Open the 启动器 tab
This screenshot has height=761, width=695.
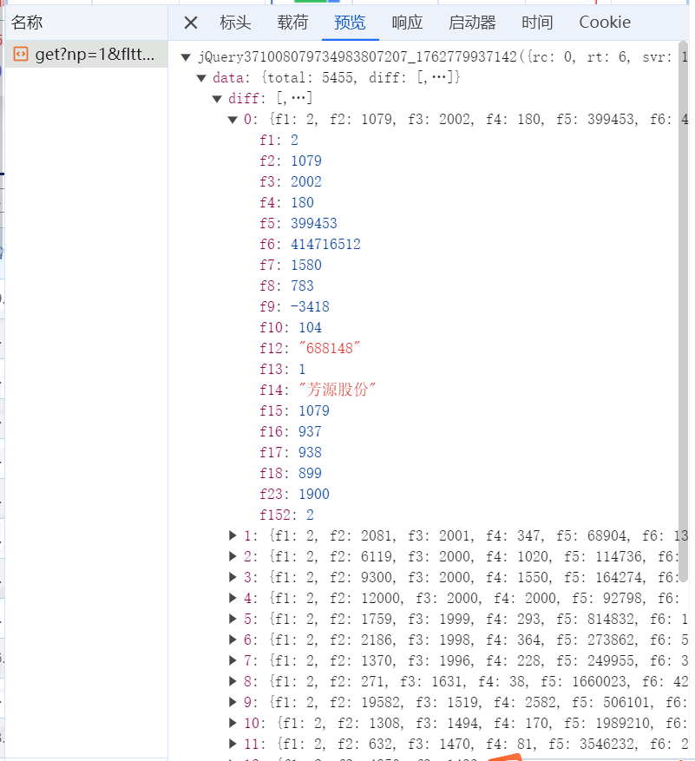472,23
